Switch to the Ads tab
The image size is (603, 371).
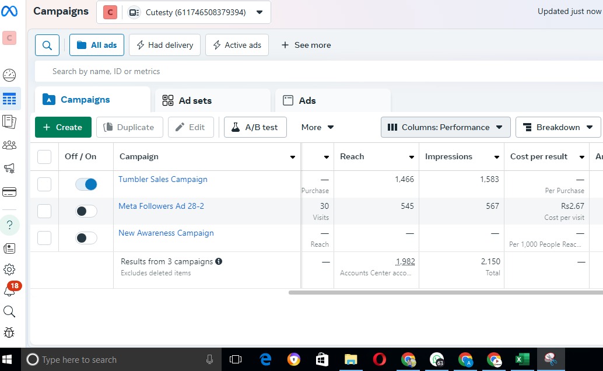[307, 100]
